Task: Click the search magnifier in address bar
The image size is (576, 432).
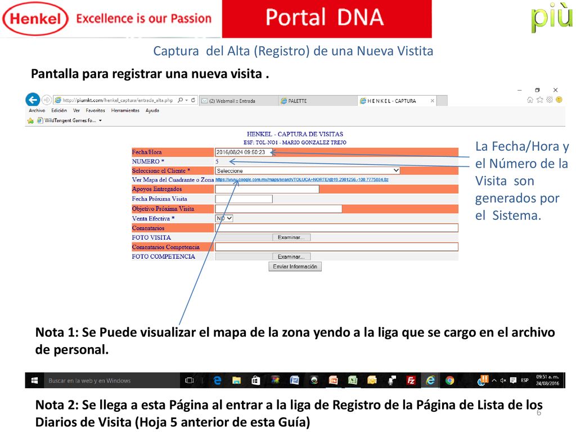Action: (x=181, y=100)
